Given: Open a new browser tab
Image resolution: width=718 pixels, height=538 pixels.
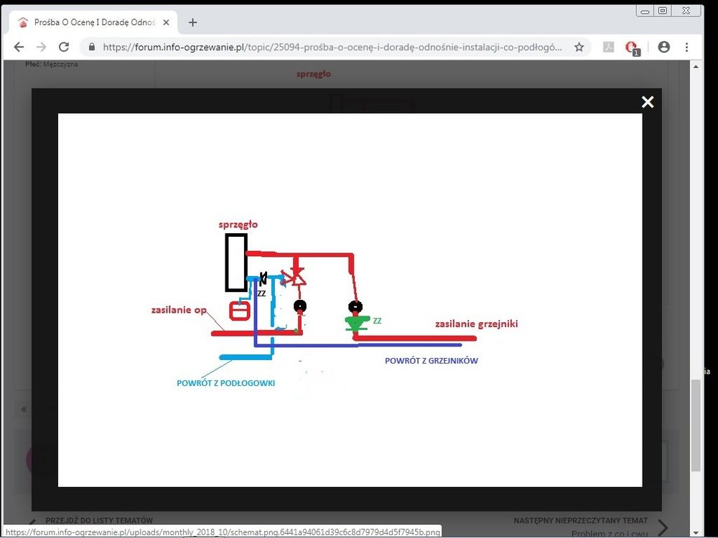Looking at the screenshot, I should (x=192, y=22).
